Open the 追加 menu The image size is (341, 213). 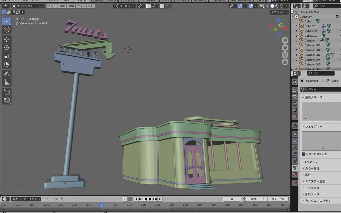[x=71, y=6]
